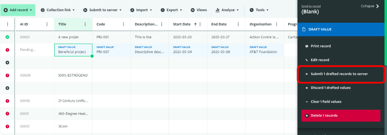Viewport: 387px width, 135px height.
Task: Collapse the side panel
Action: [x=370, y=6]
